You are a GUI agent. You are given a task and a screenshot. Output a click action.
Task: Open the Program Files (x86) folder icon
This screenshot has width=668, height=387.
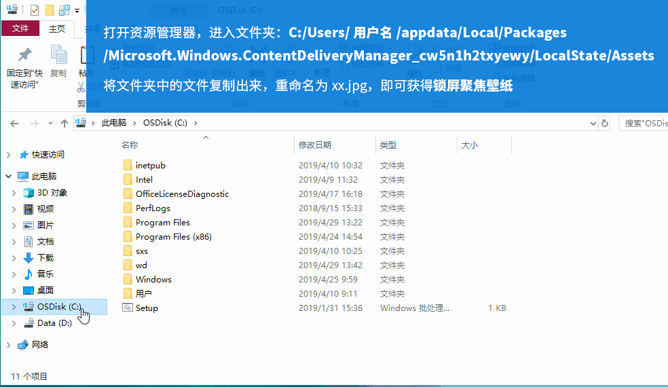tap(127, 237)
